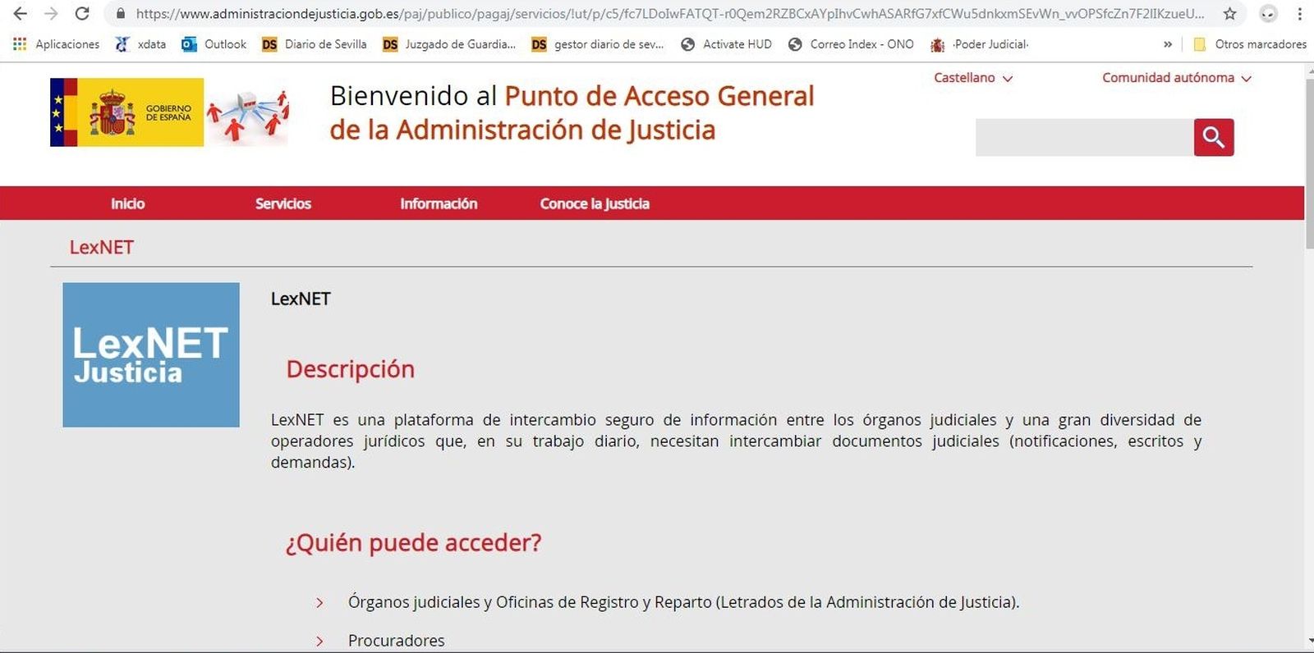Open the Chrome three-dot menu
The image size is (1314, 653).
(x=1300, y=13)
